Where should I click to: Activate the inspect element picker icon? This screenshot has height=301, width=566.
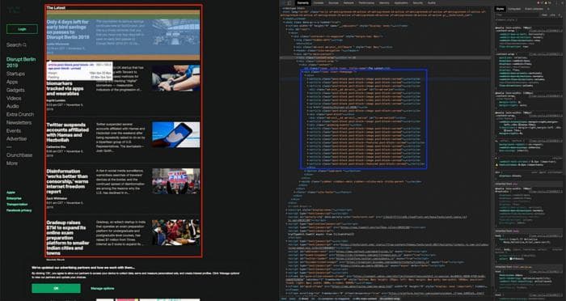(x=284, y=3)
